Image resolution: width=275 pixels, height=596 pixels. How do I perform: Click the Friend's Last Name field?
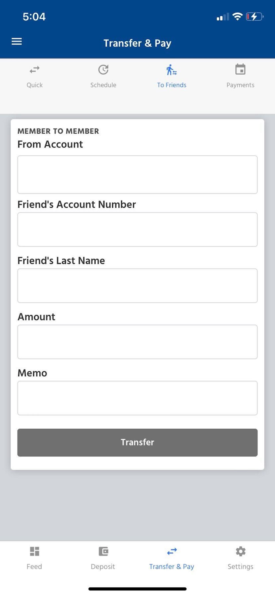137,286
